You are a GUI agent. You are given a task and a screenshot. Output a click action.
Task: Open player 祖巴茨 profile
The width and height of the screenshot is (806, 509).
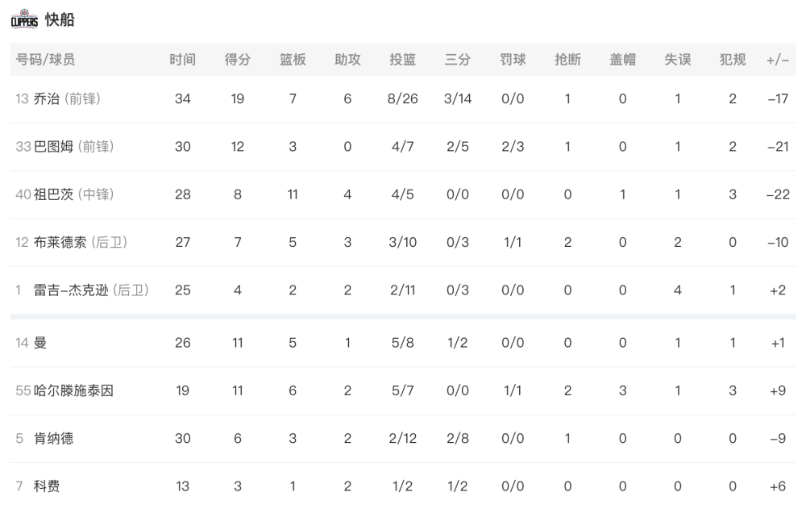pos(53,194)
